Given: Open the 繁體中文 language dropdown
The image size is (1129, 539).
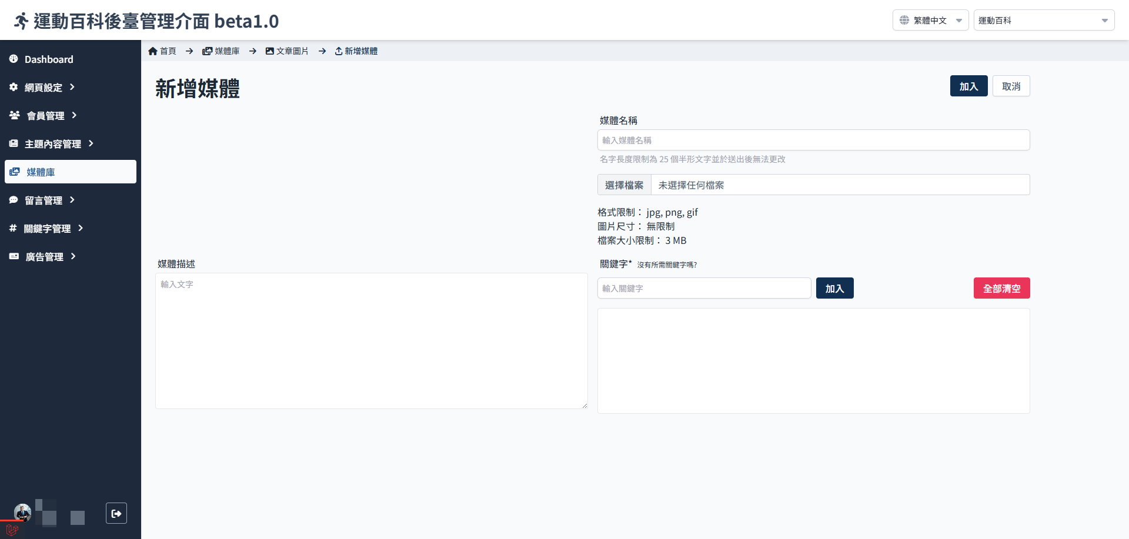Looking at the screenshot, I should (x=930, y=20).
